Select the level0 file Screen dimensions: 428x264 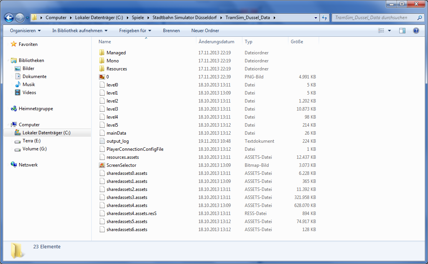tap(112, 85)
